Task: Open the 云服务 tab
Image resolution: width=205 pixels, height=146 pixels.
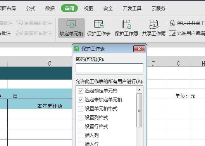Action: 158,9
